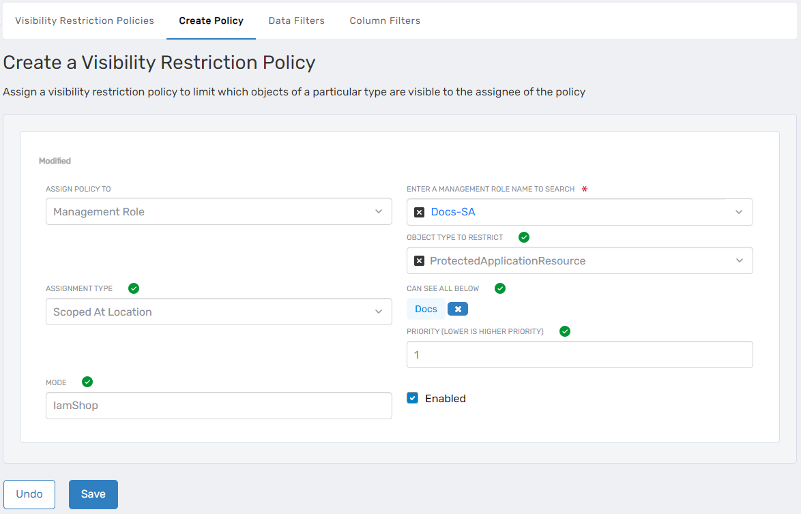The height and width of the screenshot is (514, 801).
Task: Remove Docs from Can See All Below
Action: point(457,308)
